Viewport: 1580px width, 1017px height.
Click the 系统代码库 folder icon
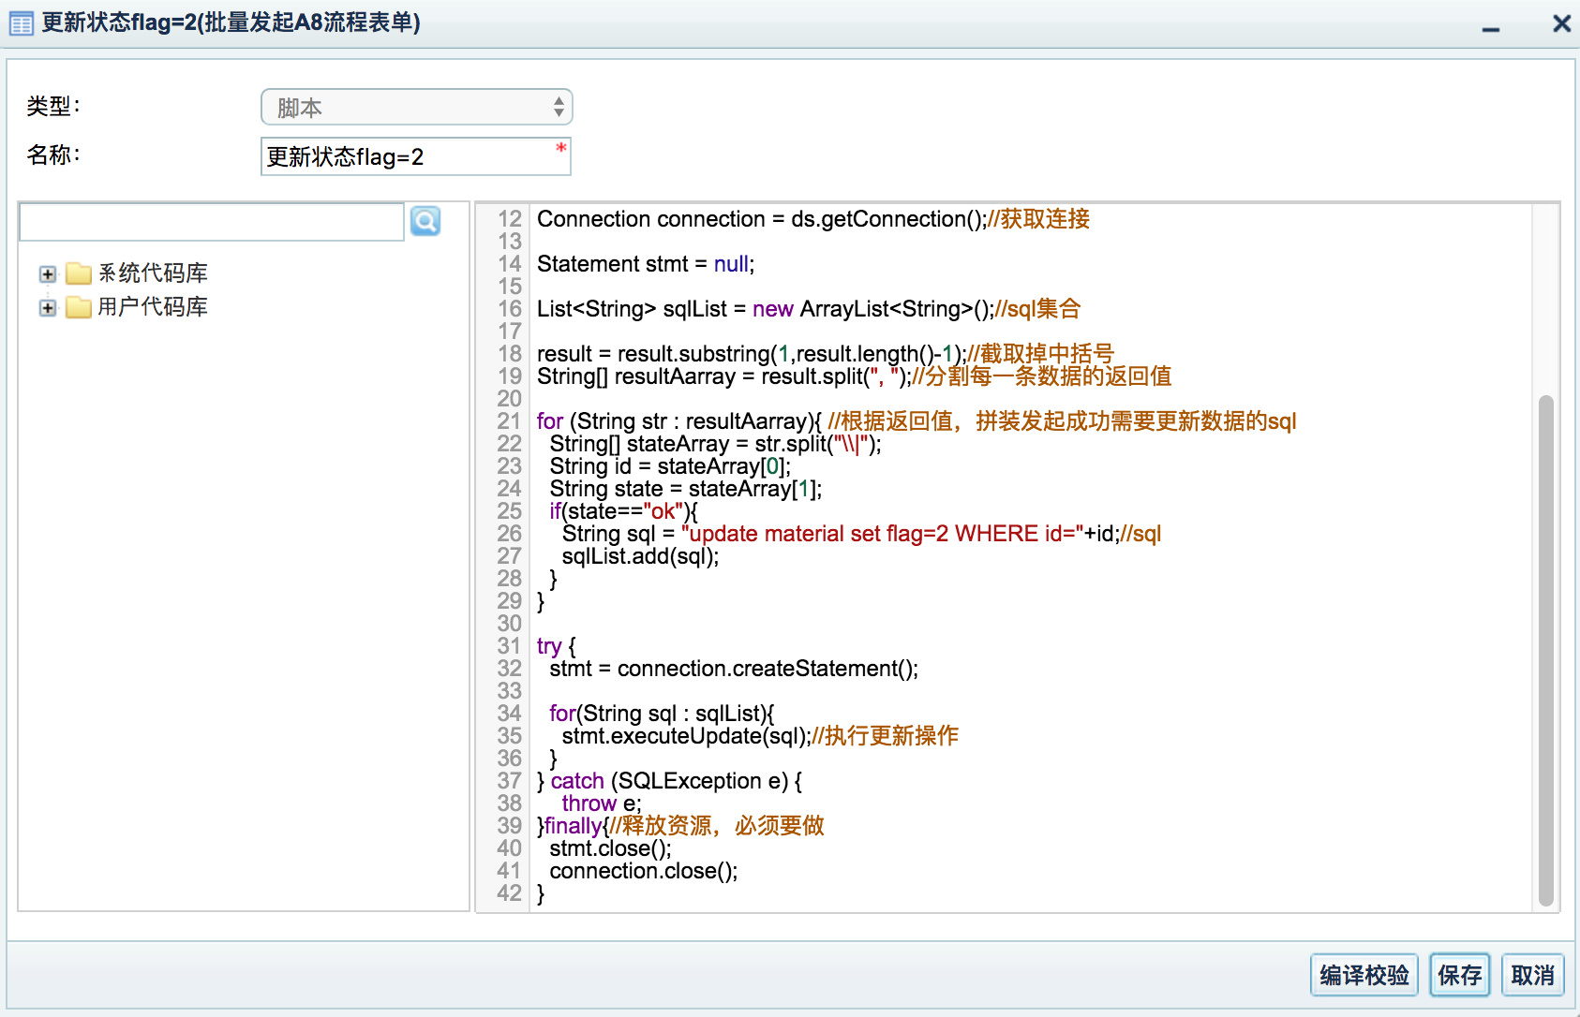coord(79,273)
